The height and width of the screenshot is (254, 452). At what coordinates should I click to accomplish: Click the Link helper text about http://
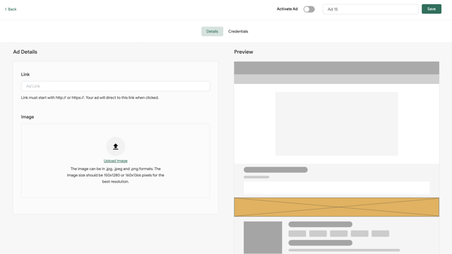click(x=90, y=97)
